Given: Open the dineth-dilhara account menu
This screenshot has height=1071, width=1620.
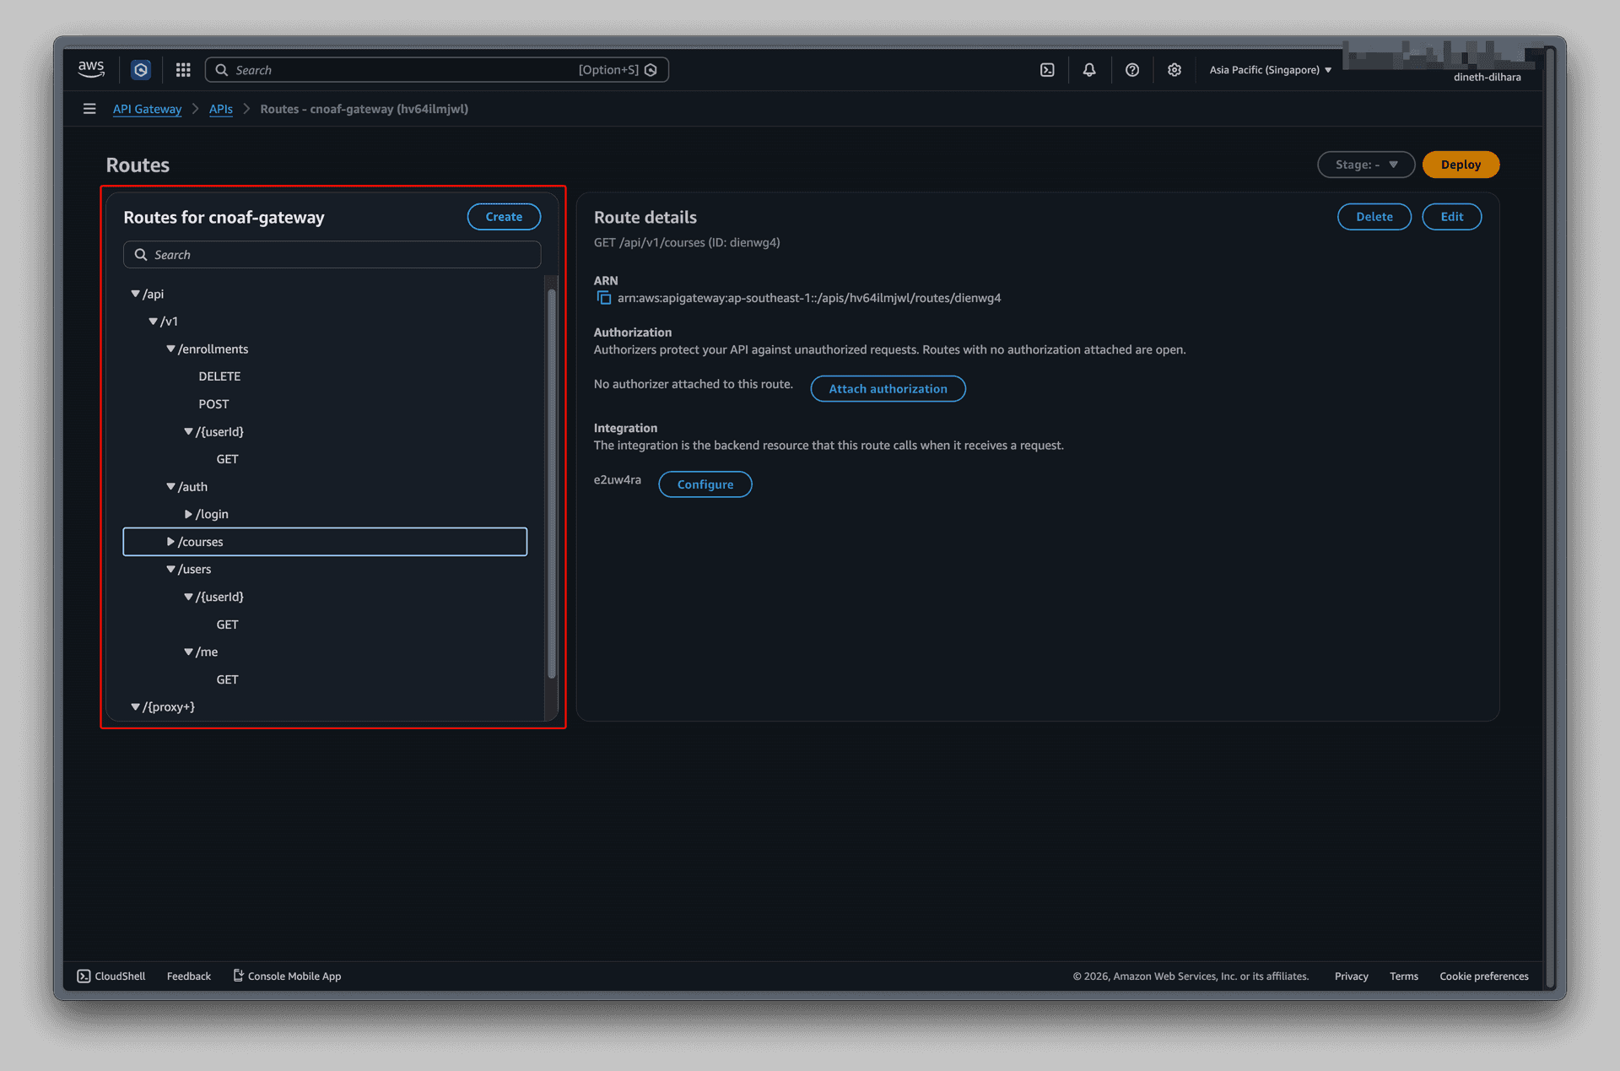Looking at the screenshot, I should click(1487, 77).
